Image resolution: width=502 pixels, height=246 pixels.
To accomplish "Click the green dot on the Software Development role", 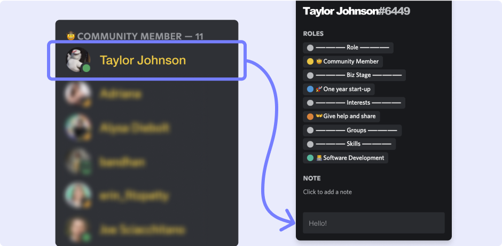I will click(310, 158).
